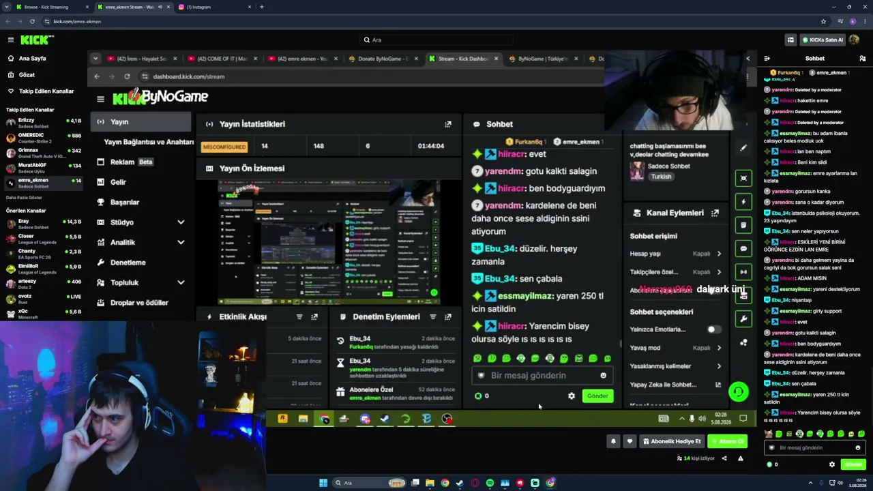Go back in browser history
Image resolution: width=873 pixels, height=491 pixels.
[x=9, y=21]
